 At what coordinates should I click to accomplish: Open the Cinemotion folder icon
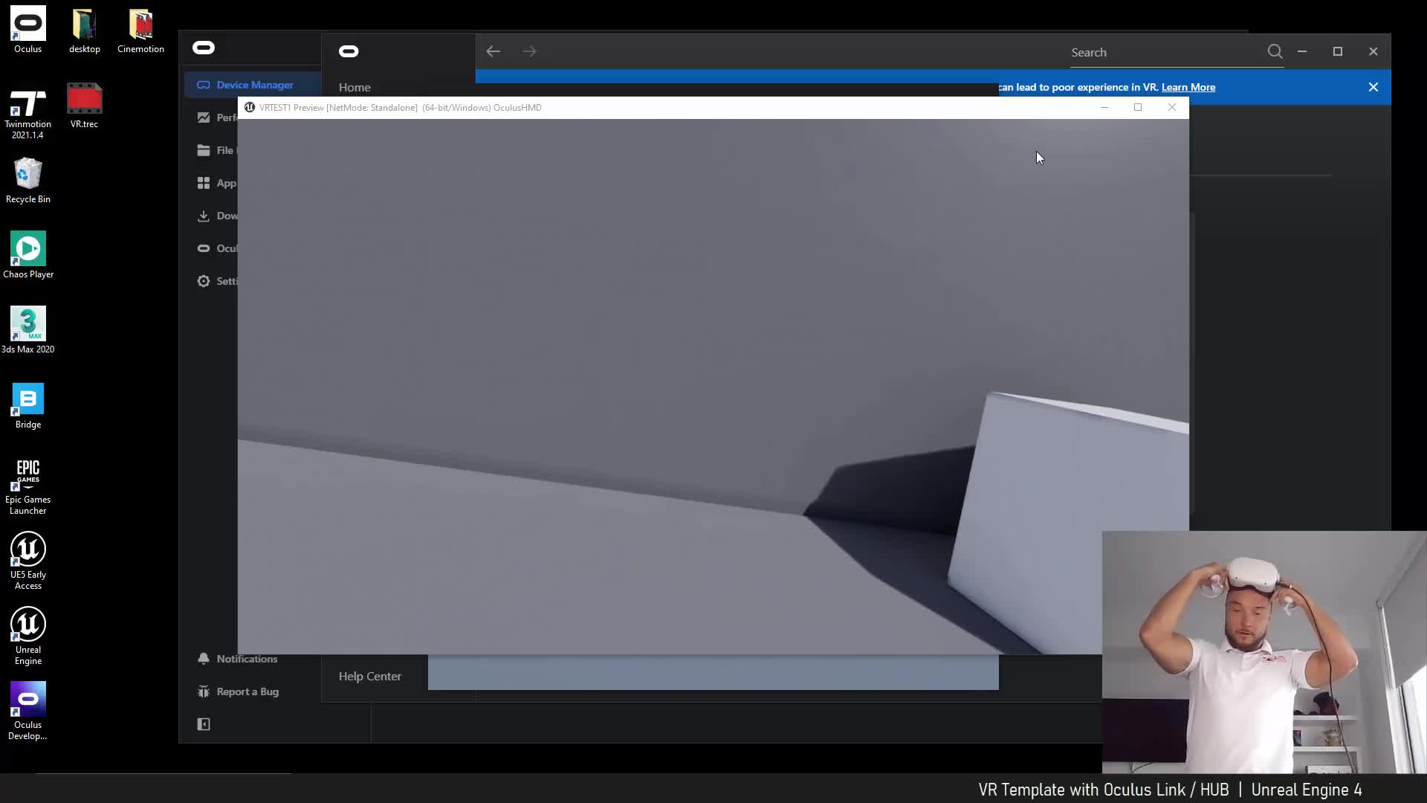[x=140, y=30]
